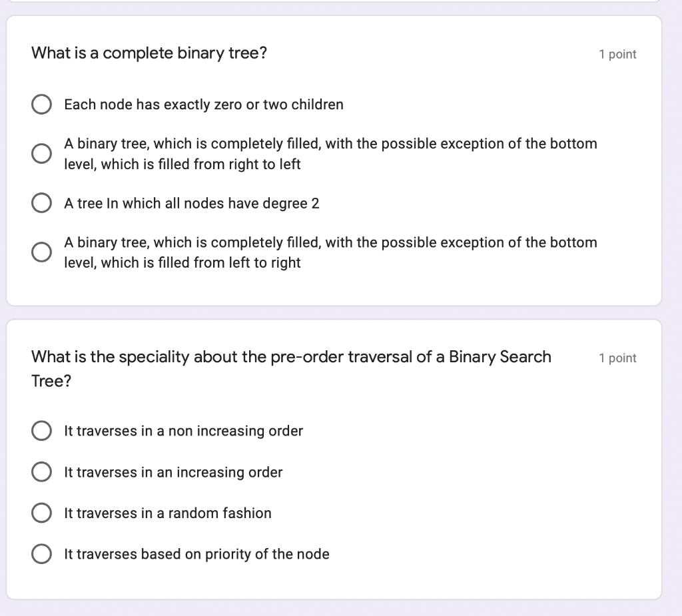Viewport: 682px width, 616px height.
Task: Select 'non increasing order' radio button
Action: tap(42, 431)
